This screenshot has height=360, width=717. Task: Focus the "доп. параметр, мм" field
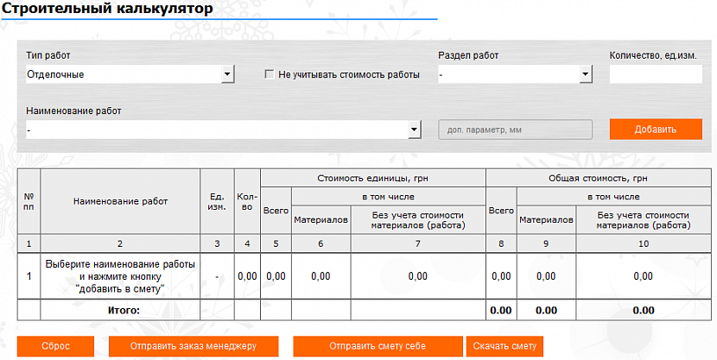tap(515, 129)
